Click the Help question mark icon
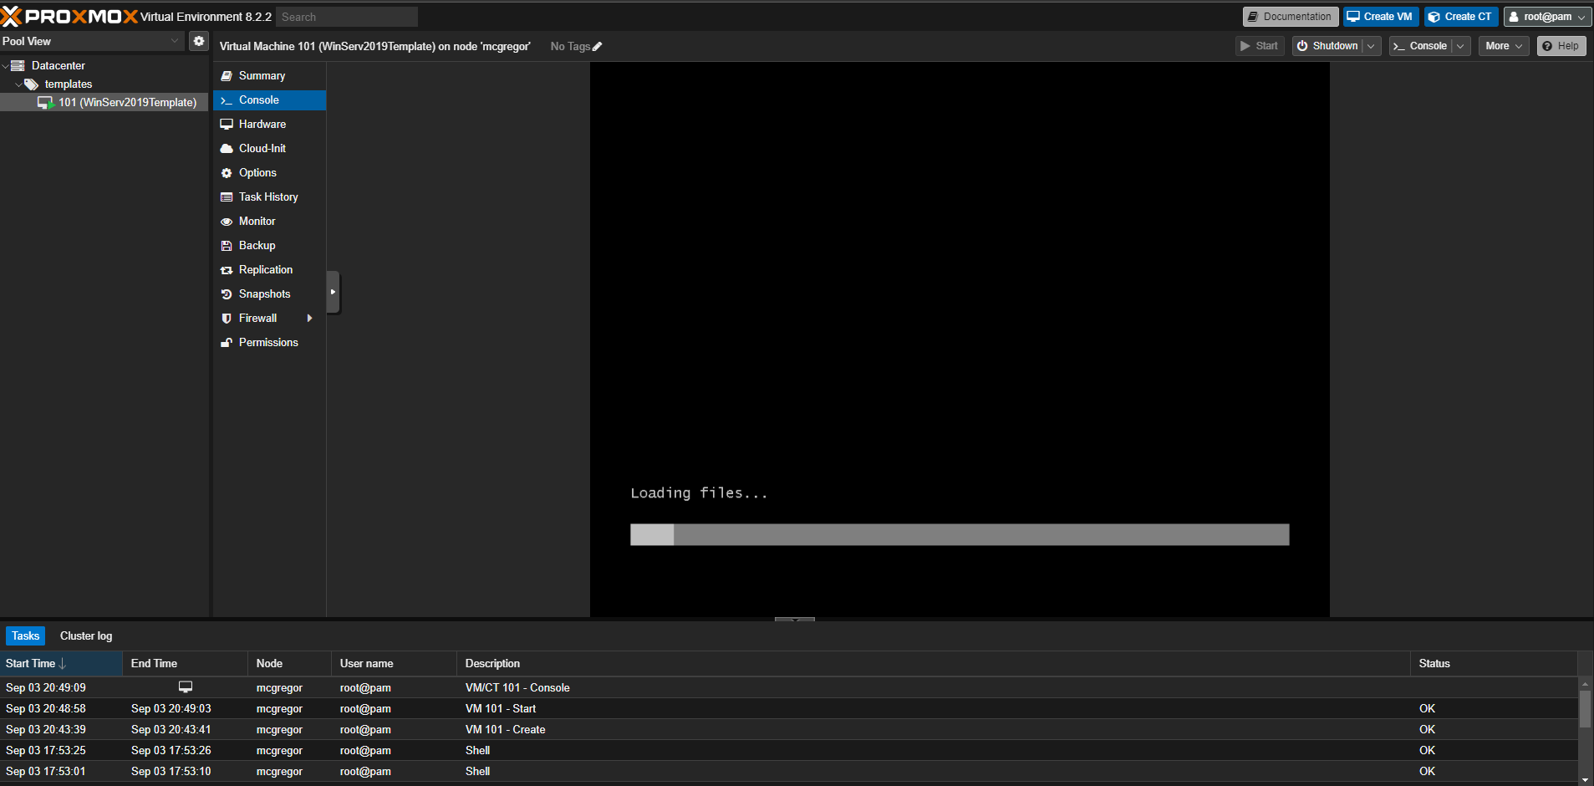Viewport: 1594px width, 786px height. [x=1548, y=46]
